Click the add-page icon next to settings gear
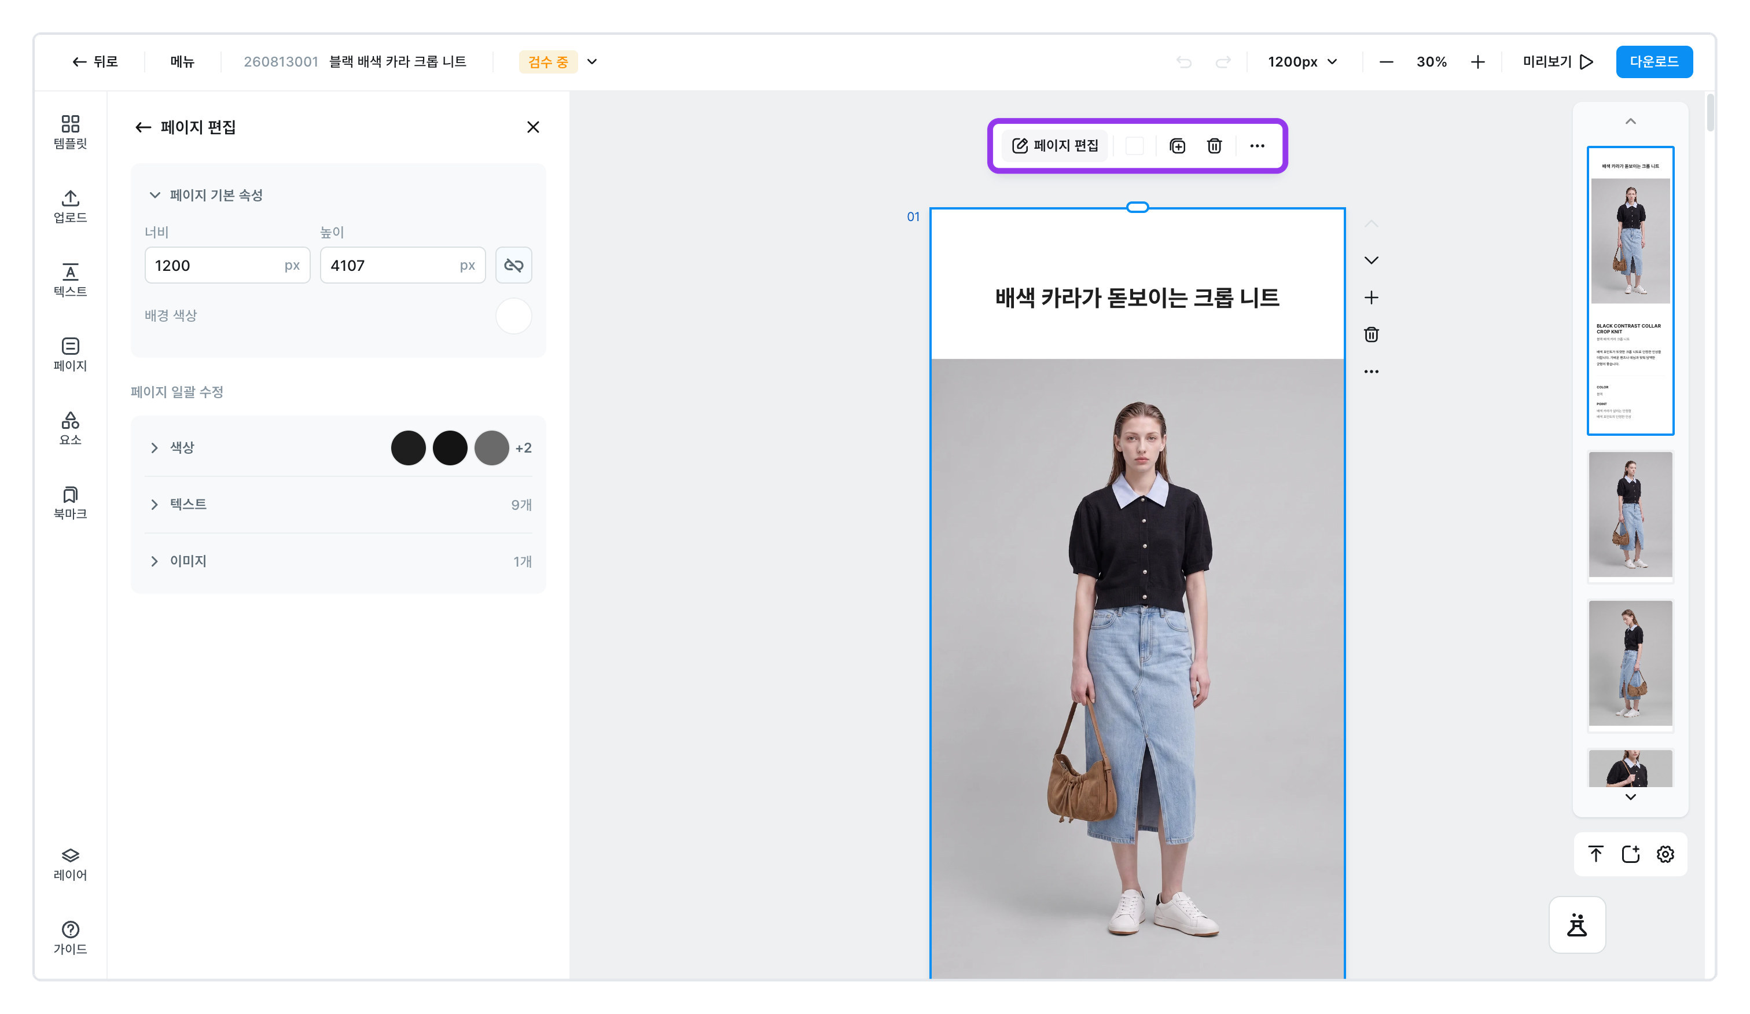The height and width of the screenshot is (1014, 1750). click(1631, 854)
